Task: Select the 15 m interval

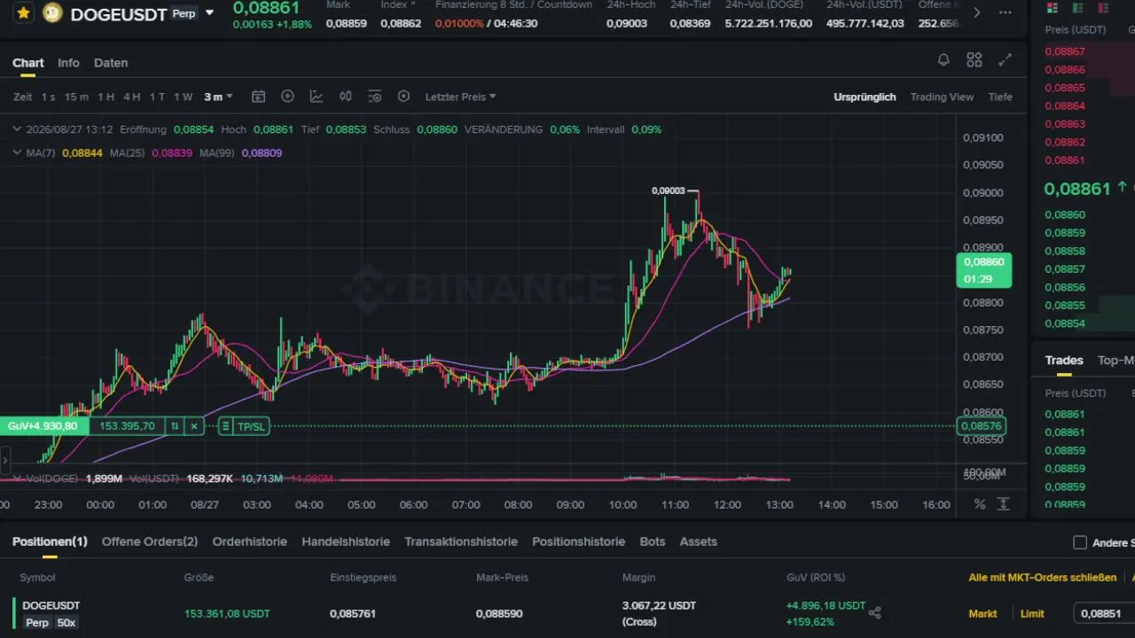Action: click(76, 97)
